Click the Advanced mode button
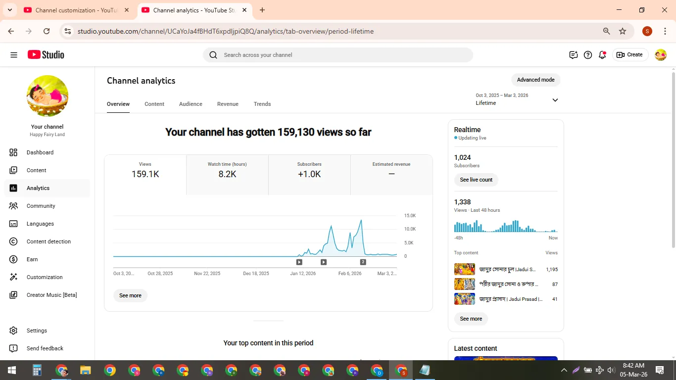Viewport: 676px width, 380px height. click(535, 80)
